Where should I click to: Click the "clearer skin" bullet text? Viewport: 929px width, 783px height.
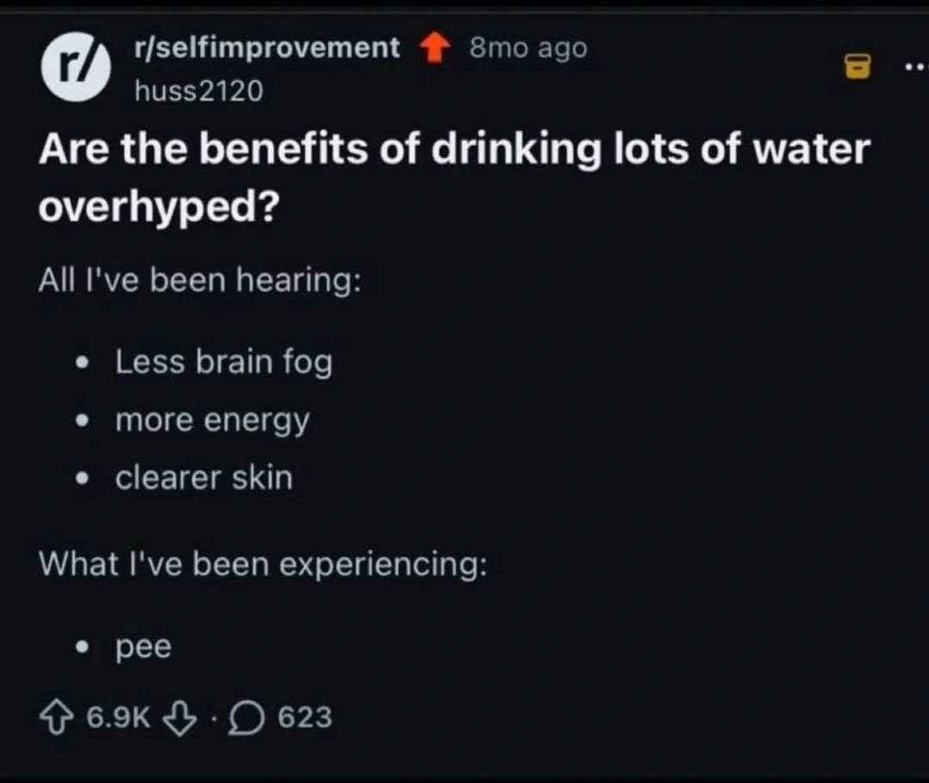point(204,478)
